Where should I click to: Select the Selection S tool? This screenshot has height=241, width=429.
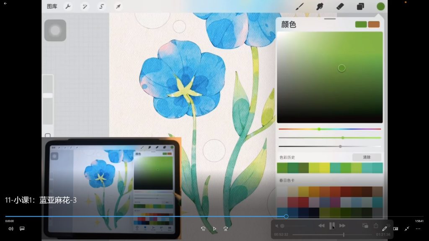click(101, 6)
